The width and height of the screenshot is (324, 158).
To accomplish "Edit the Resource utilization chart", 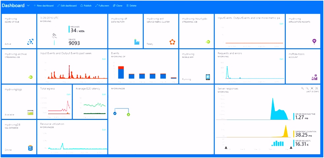I will click(x=104, y=130).
